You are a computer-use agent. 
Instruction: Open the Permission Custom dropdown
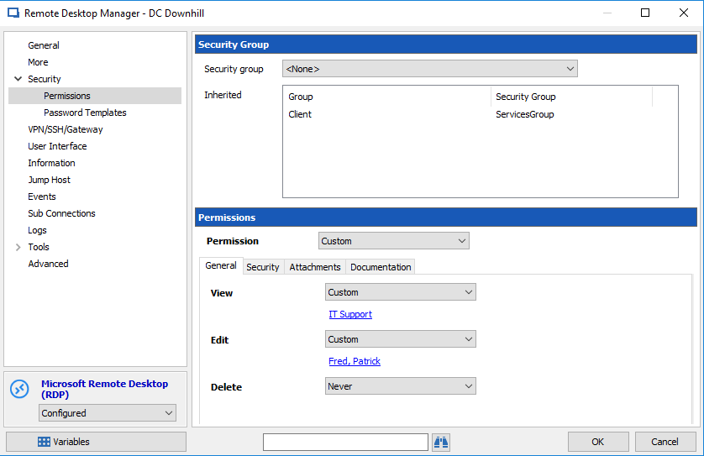click(394, 241)
